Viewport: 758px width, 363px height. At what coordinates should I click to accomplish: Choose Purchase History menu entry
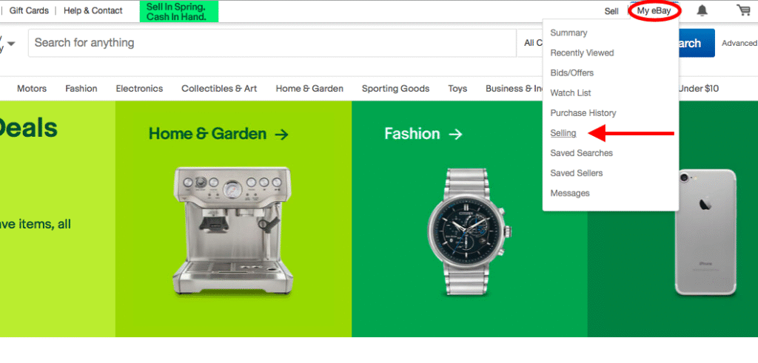tap(583, 113)
